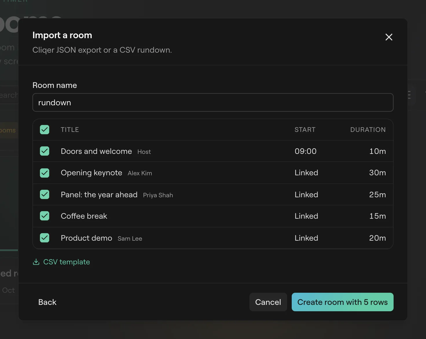The image size is (426, 339).
Task: Click the Priya Shah speaker label
Action: coord(158,195)
